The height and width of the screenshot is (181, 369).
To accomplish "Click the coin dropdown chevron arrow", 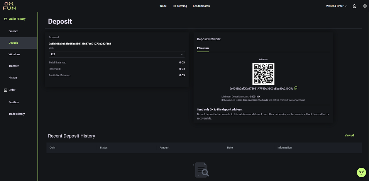I will point(182,54).
